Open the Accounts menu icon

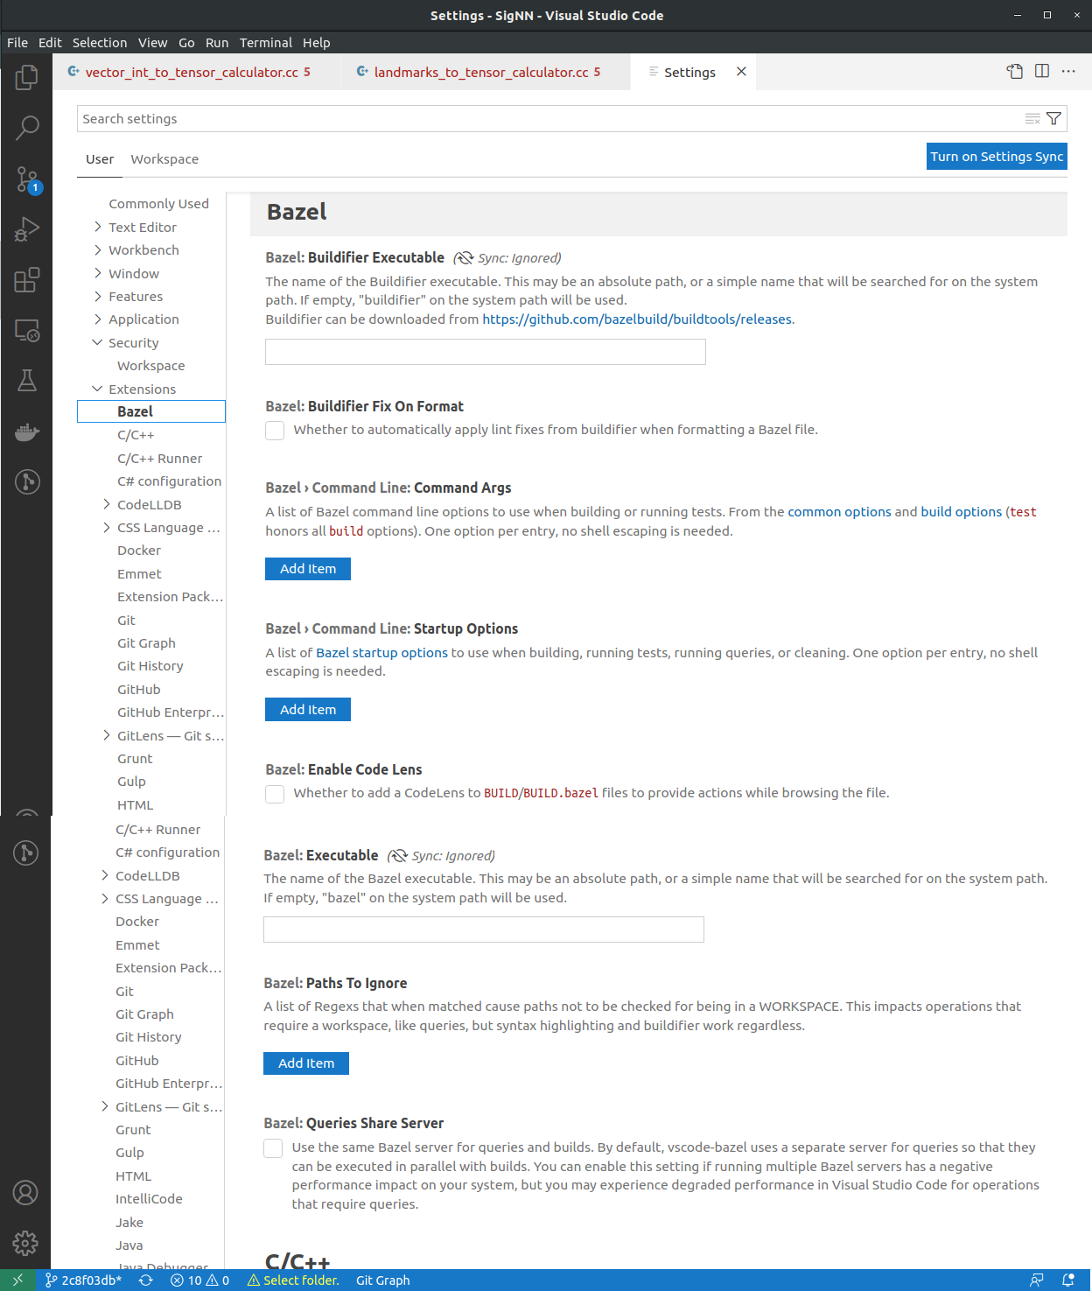click(x=25, y=1192)
